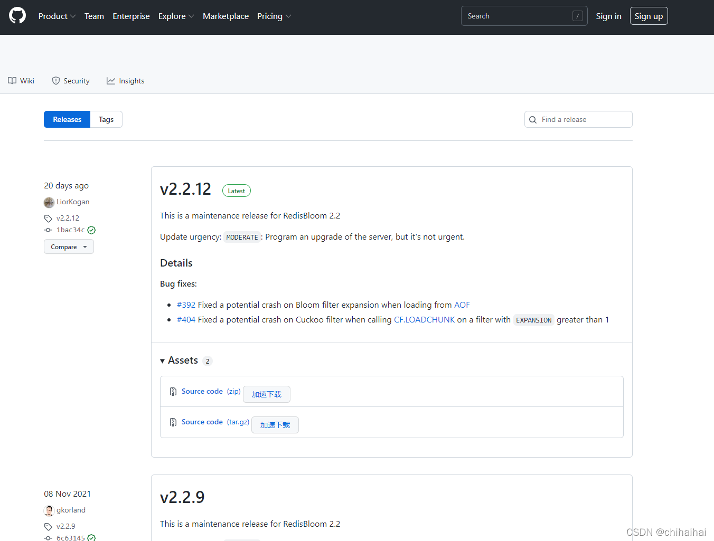Open the Team page
Viewport: 714px width, 541px height.
click(x=94, y=16)
